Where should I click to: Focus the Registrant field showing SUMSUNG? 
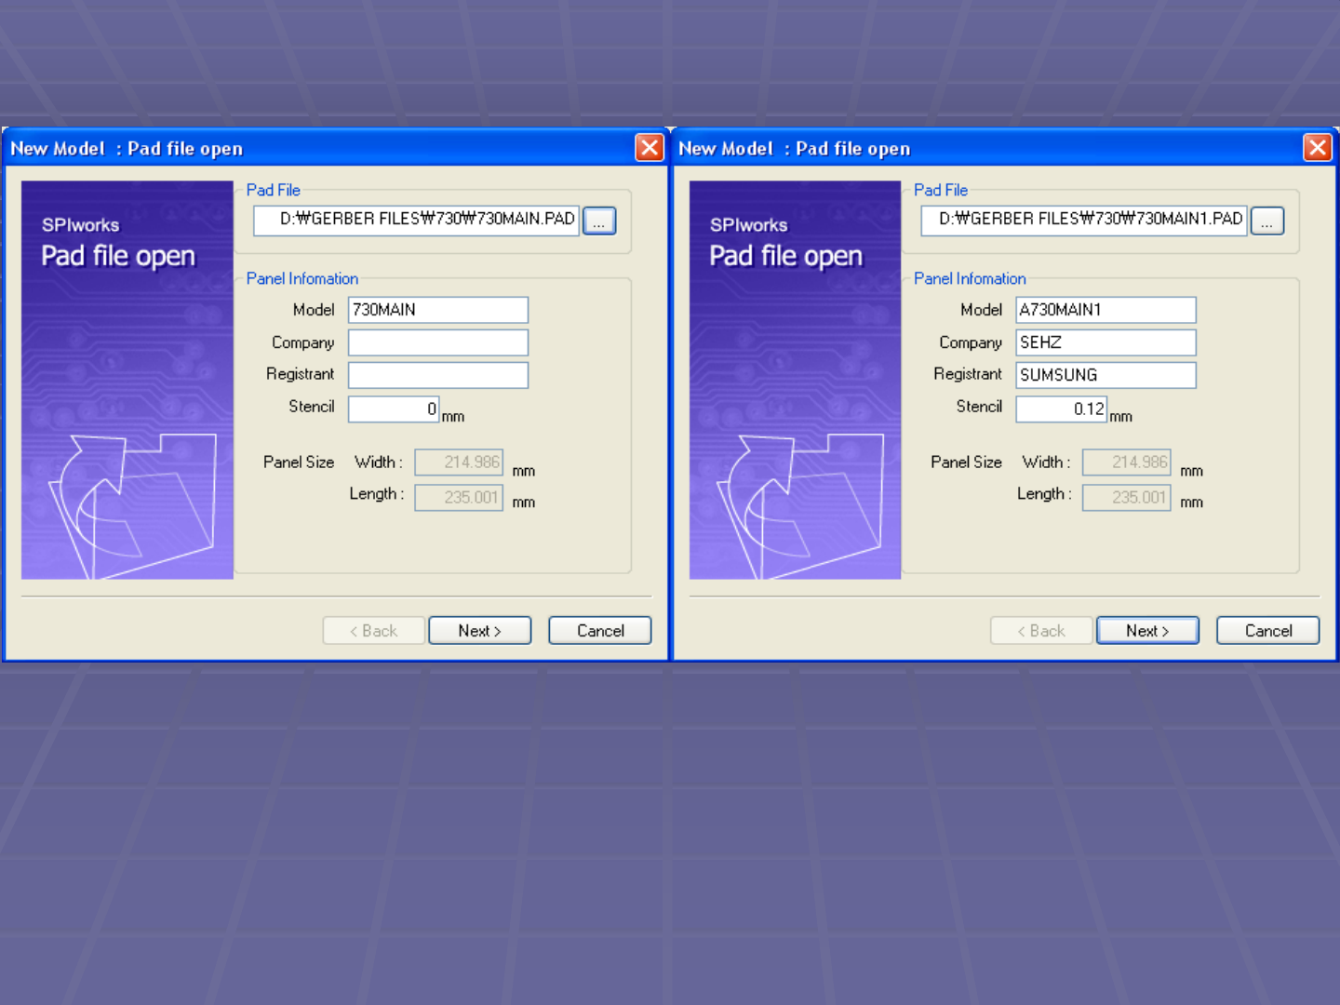(x=1105, y=375)
